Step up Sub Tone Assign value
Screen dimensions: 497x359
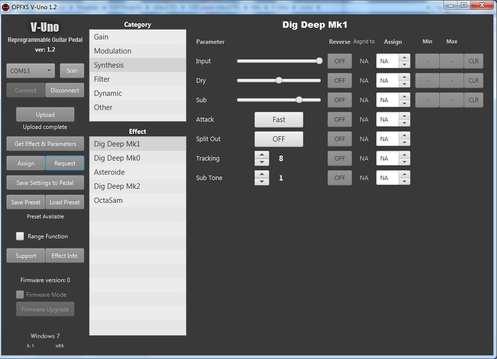coord(405,174)
